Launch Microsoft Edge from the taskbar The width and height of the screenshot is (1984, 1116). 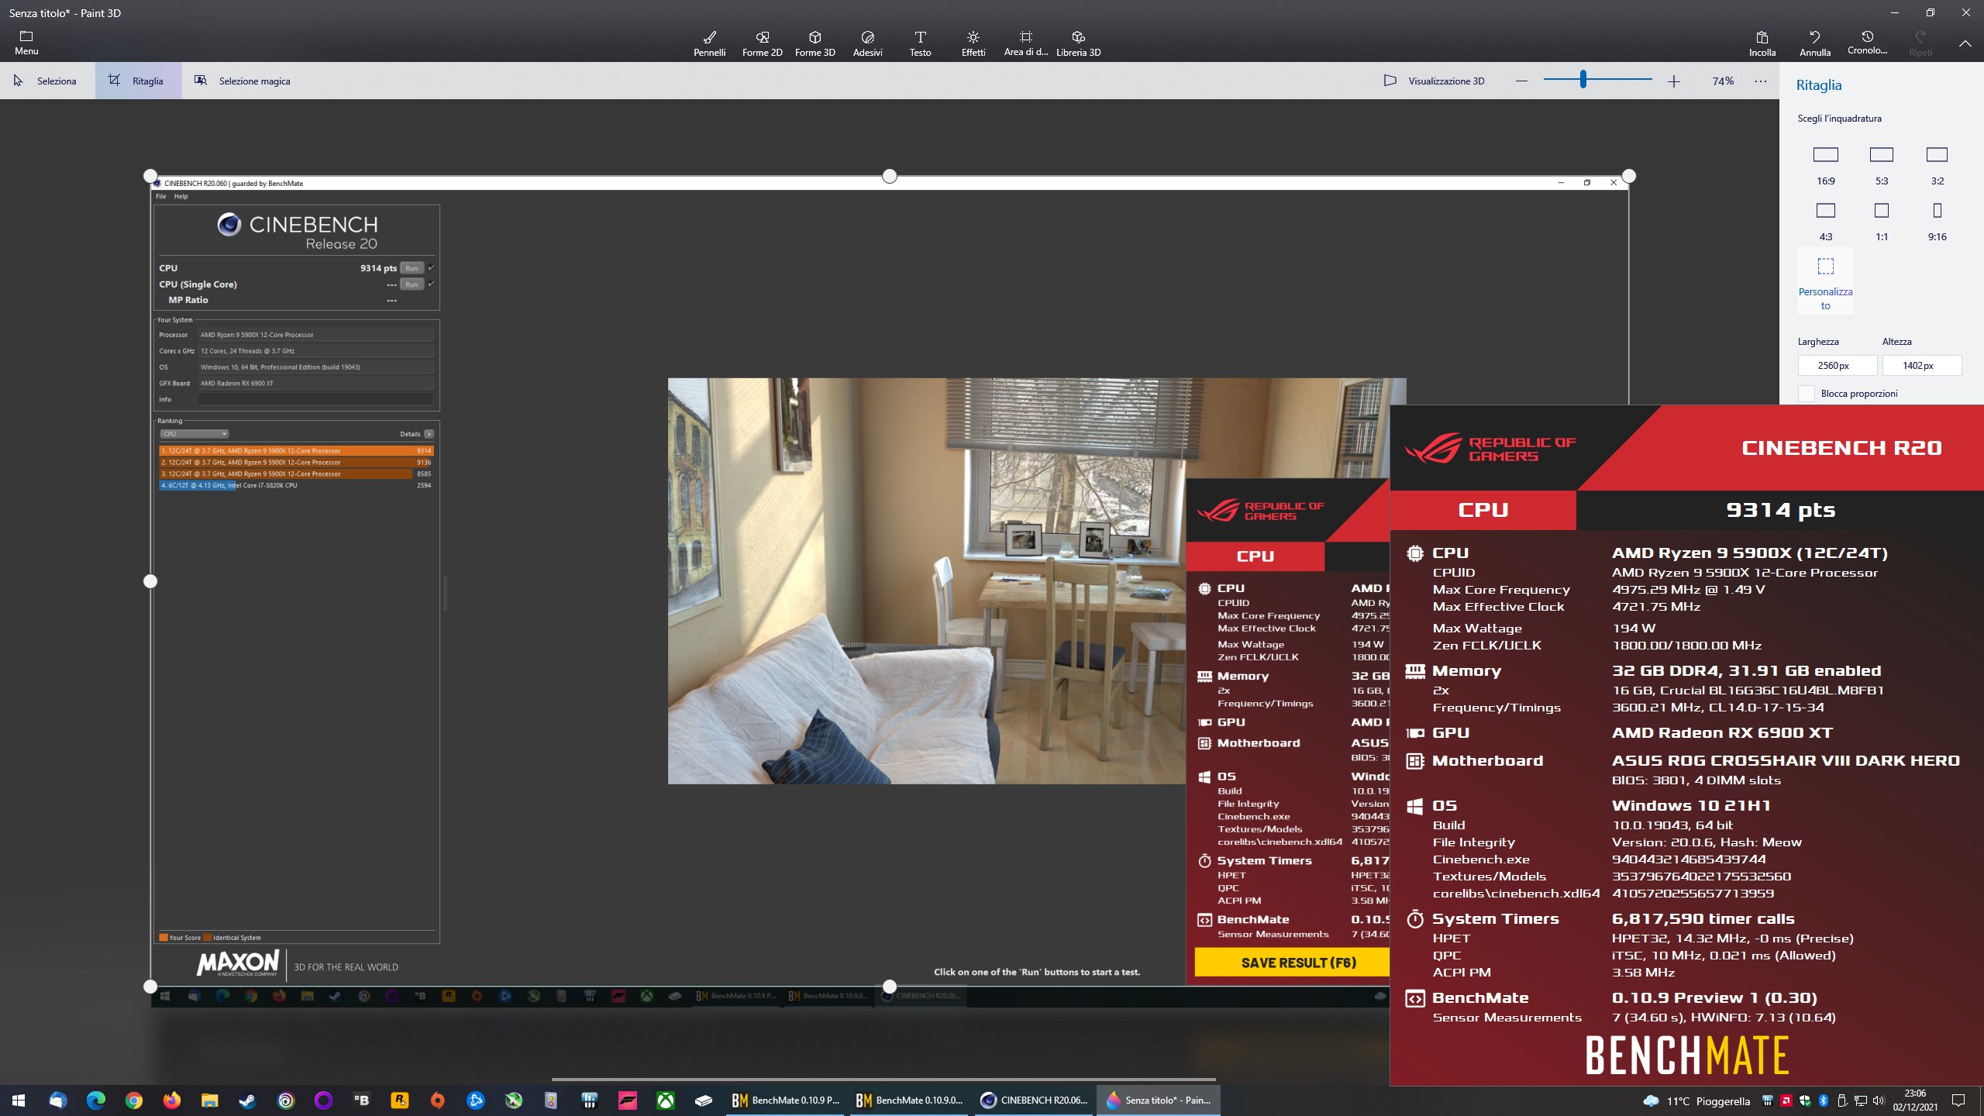pos(96,1100)
